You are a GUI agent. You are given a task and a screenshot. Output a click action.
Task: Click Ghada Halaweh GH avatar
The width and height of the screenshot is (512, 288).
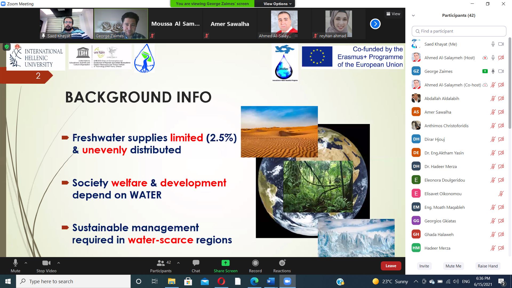click(x=416, y=234)
